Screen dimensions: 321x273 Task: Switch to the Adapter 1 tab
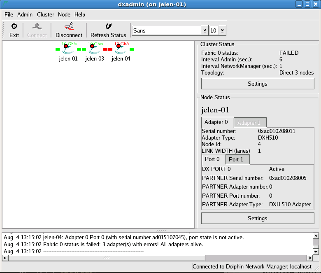[250, 123]
